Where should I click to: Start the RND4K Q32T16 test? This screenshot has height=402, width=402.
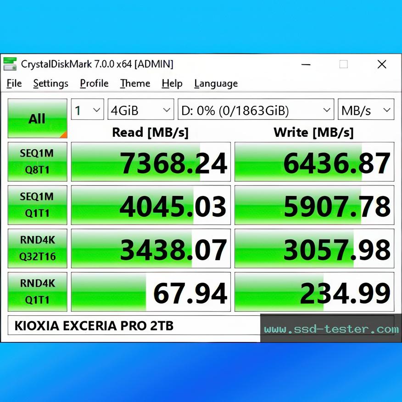point(38,248)
